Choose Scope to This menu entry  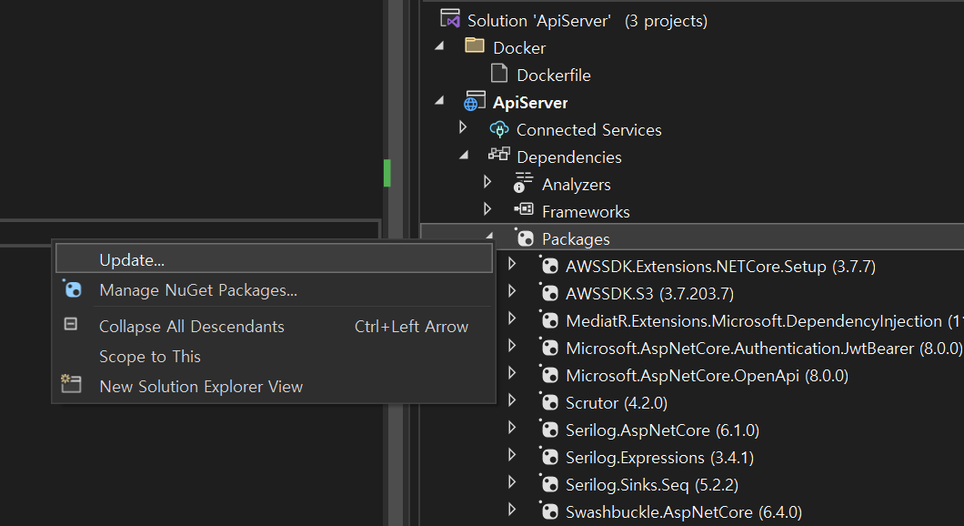(x=275, y=356)
